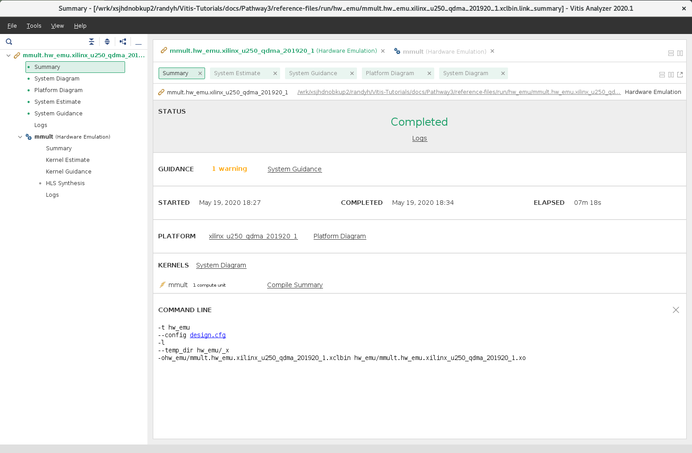Open Compile Summary link for mmult
The height and width of the screenshot is (453, 692).
295,285
